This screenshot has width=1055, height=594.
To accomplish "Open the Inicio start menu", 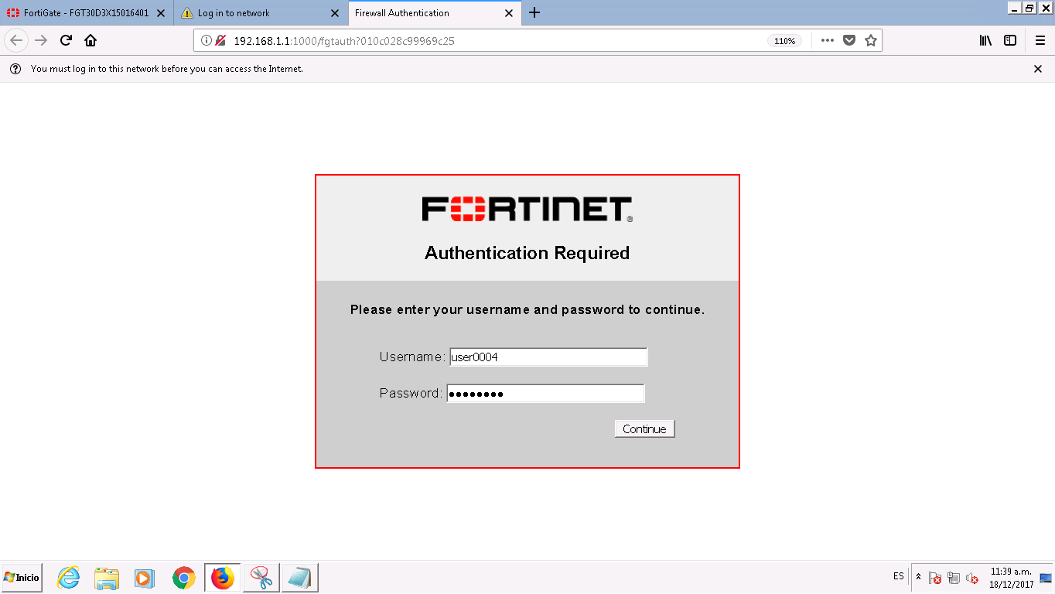I will click(x=22, y=578).
